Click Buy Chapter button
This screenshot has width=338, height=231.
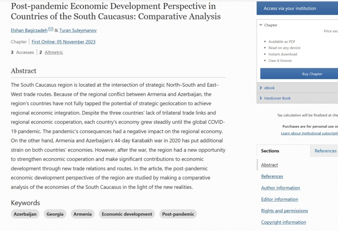[312, 74]
